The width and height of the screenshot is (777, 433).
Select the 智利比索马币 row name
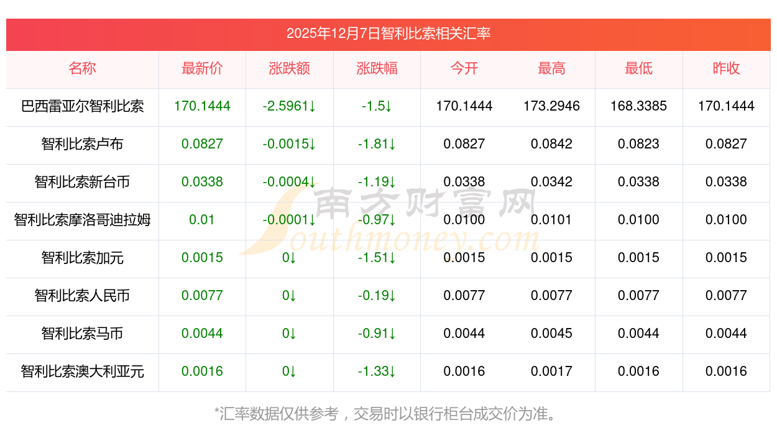click(82, 334)
